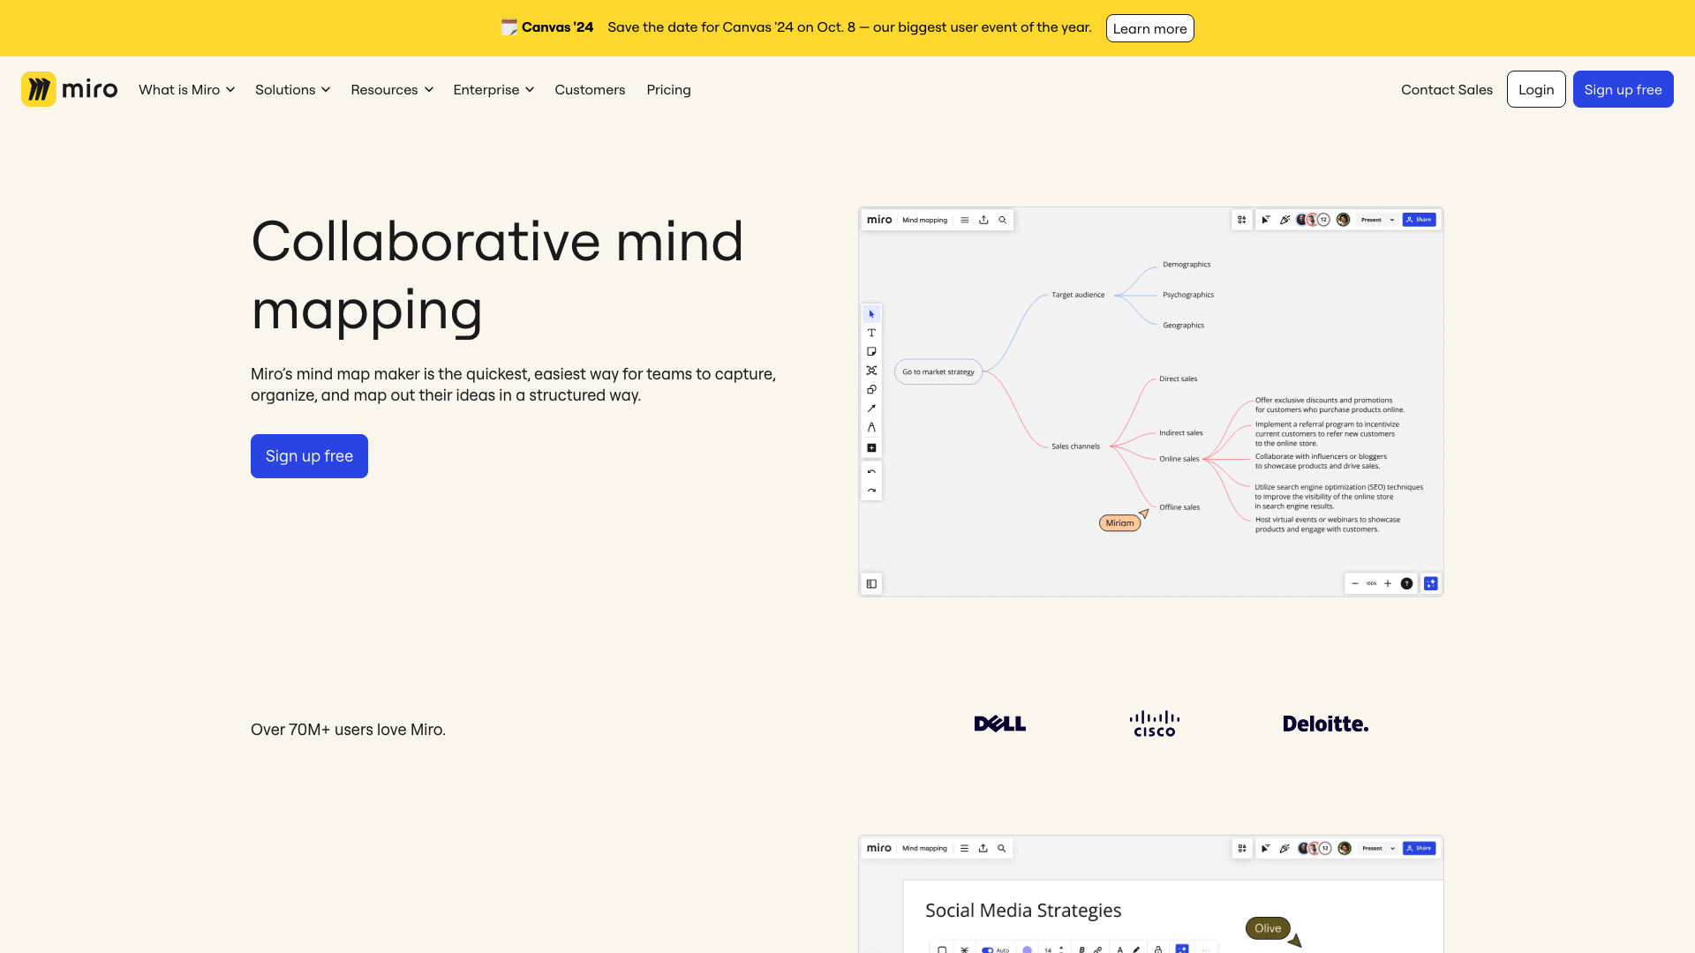Click the Cisco logo
The width and height of the screenshot is (1695, 953).
coord(1154,724)
